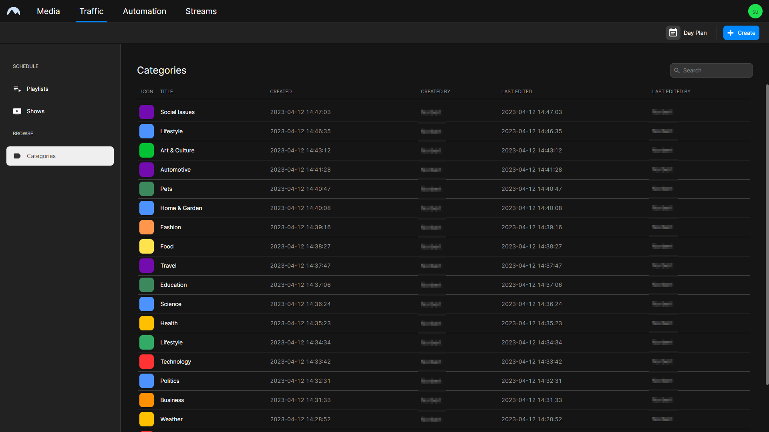This screenshot has height=432, width=769.
Task: Open the user avatar menu
Action: 755,11
